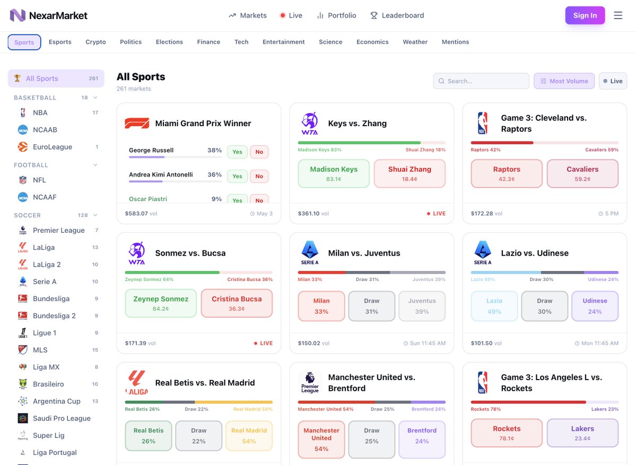Click the Search markets input field
Image resolution: width=636 pixels, height=465 pixels.
click(481, 81)
